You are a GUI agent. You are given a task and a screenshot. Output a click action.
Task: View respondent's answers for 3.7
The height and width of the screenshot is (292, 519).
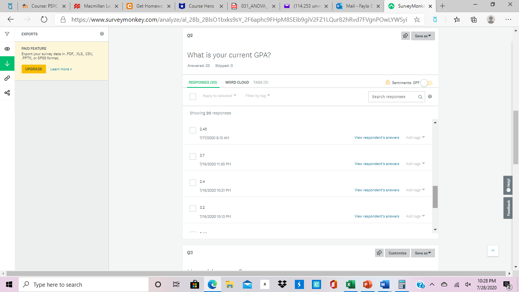[x=377, y=164]
